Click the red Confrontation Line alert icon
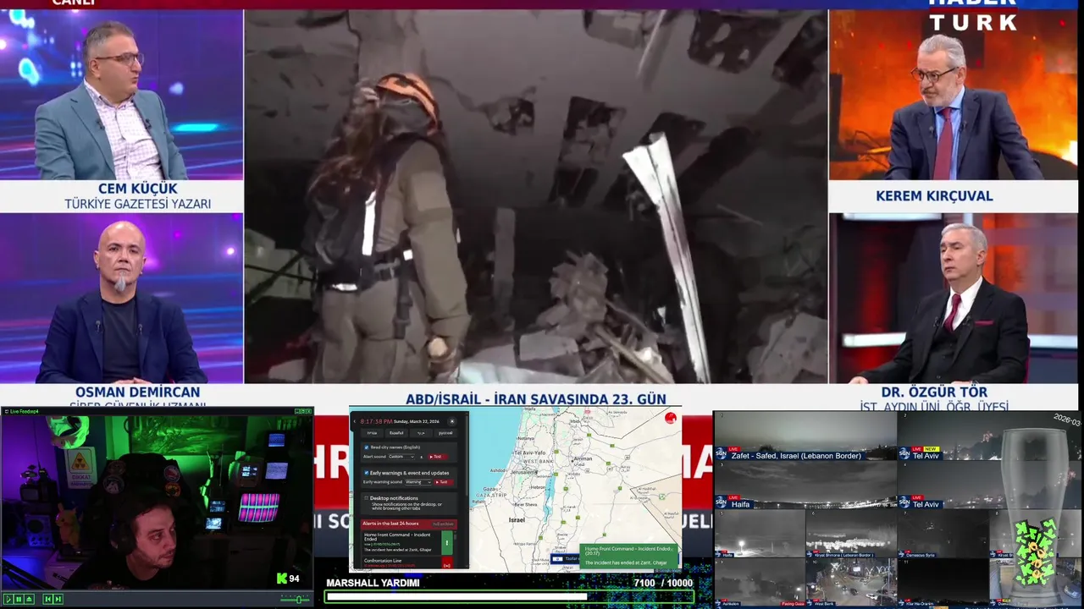The height and width of the screenshot is (609, 1084). (x=447, y=562)
